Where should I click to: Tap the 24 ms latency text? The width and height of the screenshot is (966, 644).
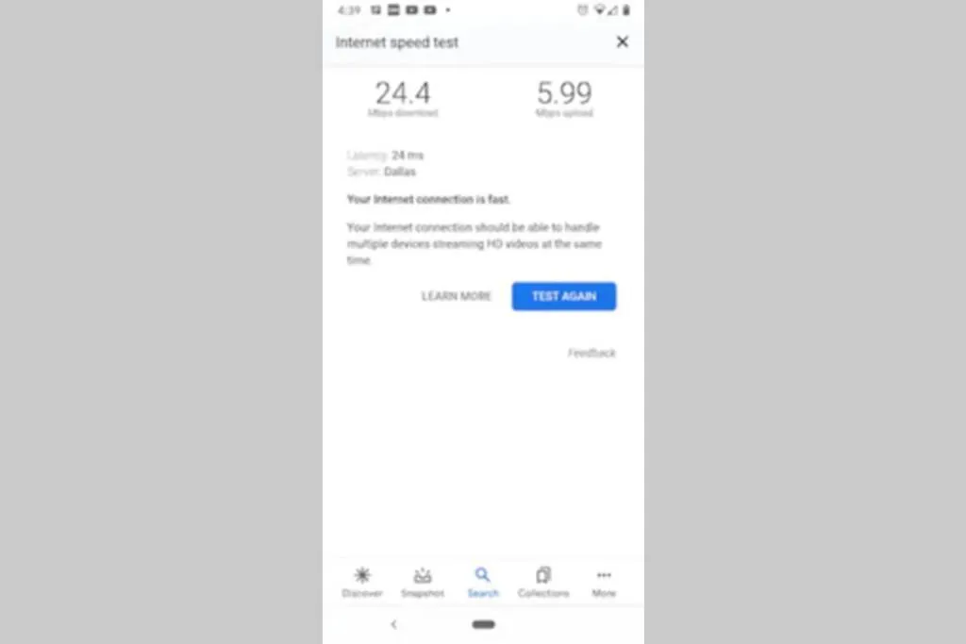pos(408,156)
